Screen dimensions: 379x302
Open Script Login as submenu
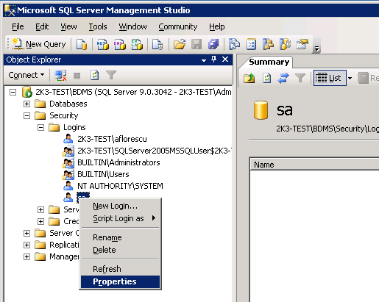point(120,218)
